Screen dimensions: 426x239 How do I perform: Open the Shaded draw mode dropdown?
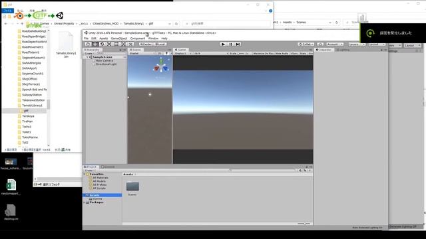click(x=142, y=53)
